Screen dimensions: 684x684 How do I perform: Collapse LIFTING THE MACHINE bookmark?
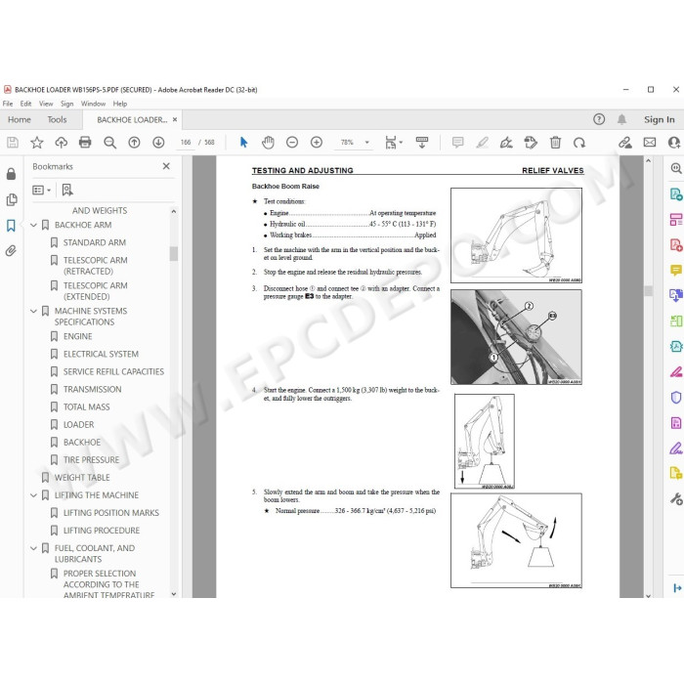coord(33,495)
